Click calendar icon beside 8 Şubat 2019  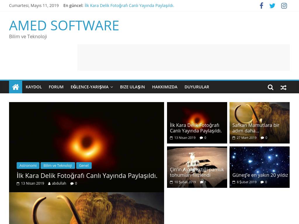point(234,182)
